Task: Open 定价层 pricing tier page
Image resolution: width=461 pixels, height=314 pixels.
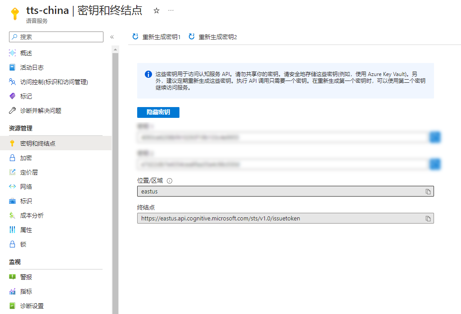Action: coord(29,172)
